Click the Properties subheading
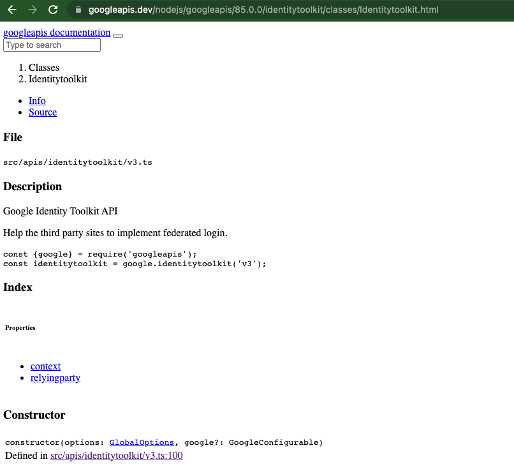The width and height of the screenshot is (514, 464). coord(20,328)
